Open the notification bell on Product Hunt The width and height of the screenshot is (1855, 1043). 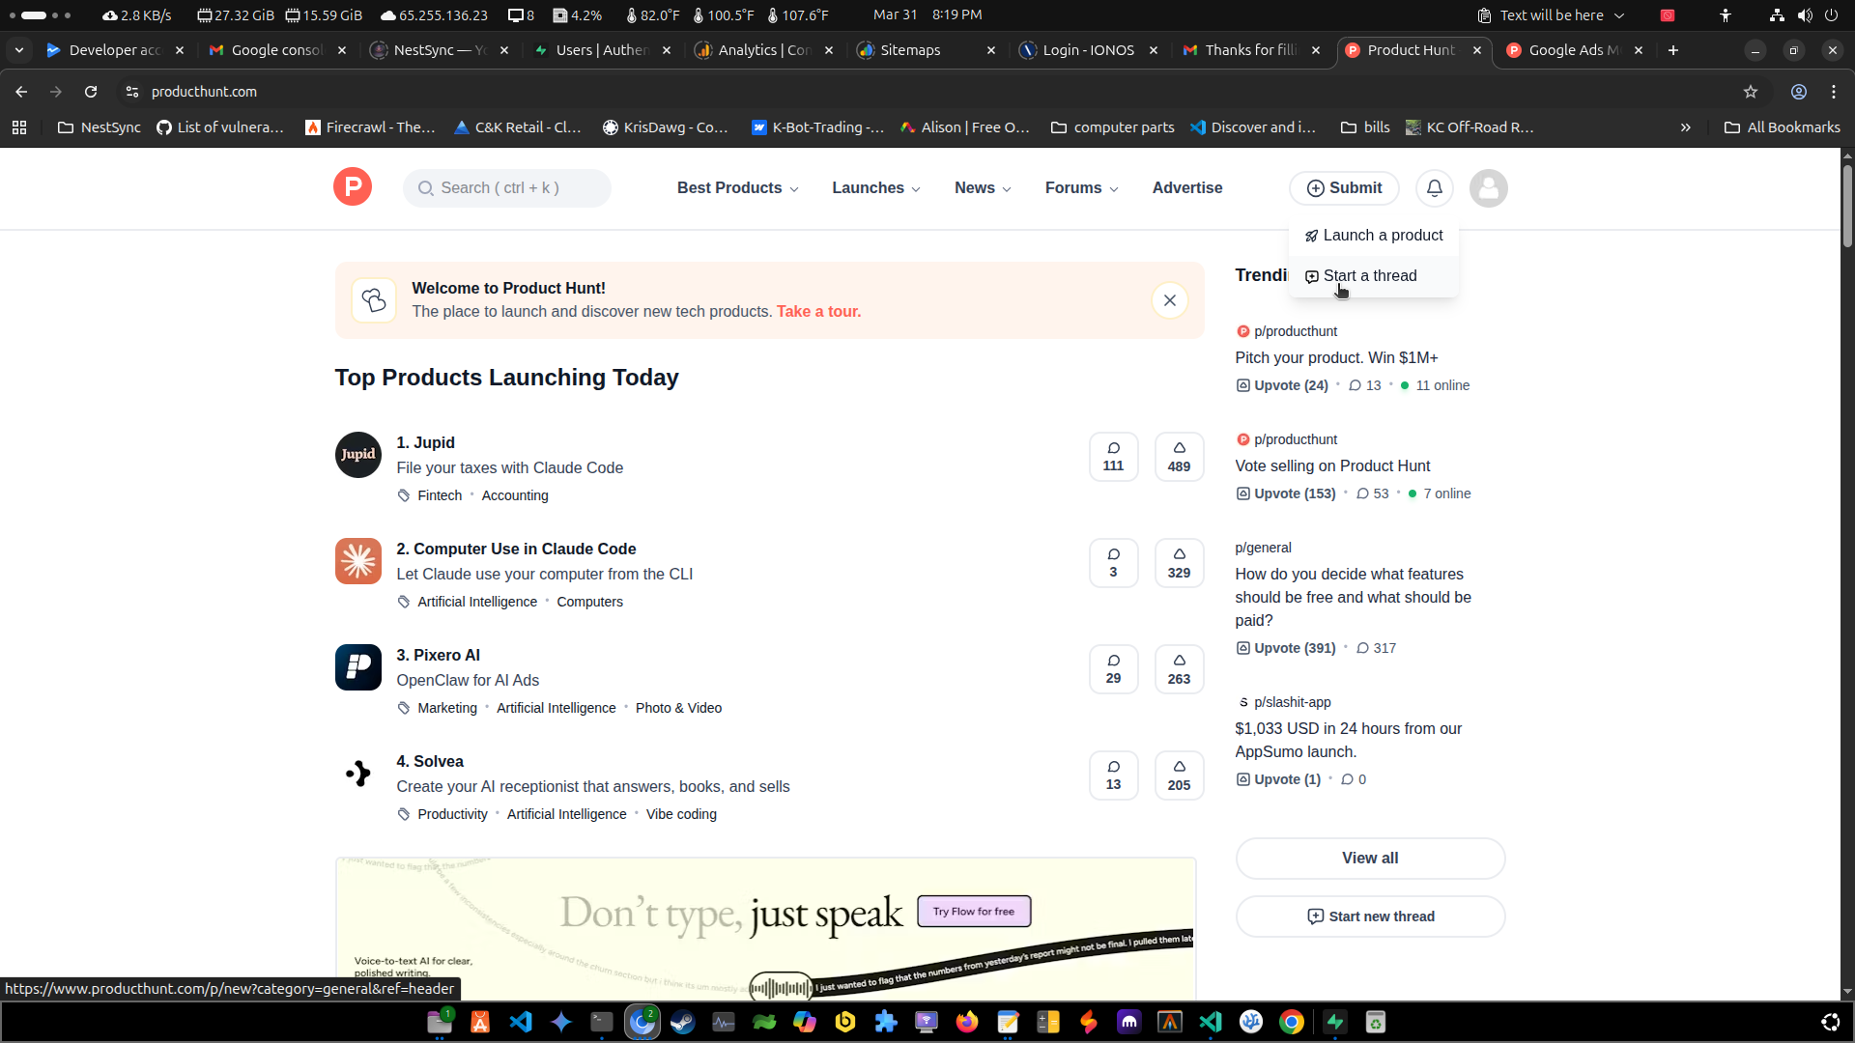pos(1434,187)
